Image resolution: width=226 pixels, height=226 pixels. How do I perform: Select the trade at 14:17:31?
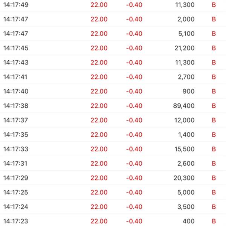[113, 163]
